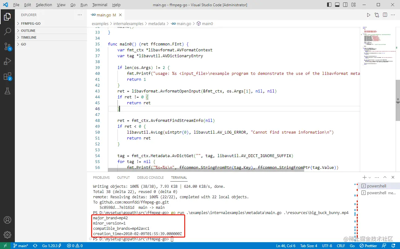Open editor More Actions ellipsis
Viewport: 400px width, 249px height.
tap(393, 15)
